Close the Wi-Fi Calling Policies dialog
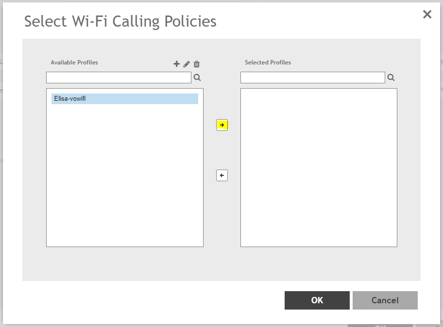The width and height of the screenshot is (443, 327). pos(427,15)
